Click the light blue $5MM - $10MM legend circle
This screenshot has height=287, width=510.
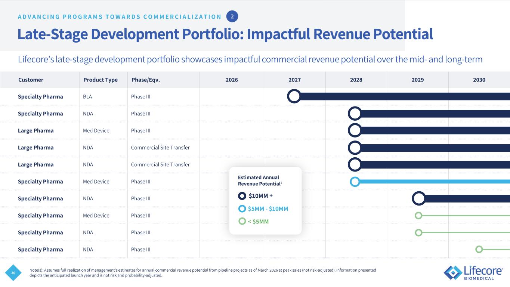[242, 209]
